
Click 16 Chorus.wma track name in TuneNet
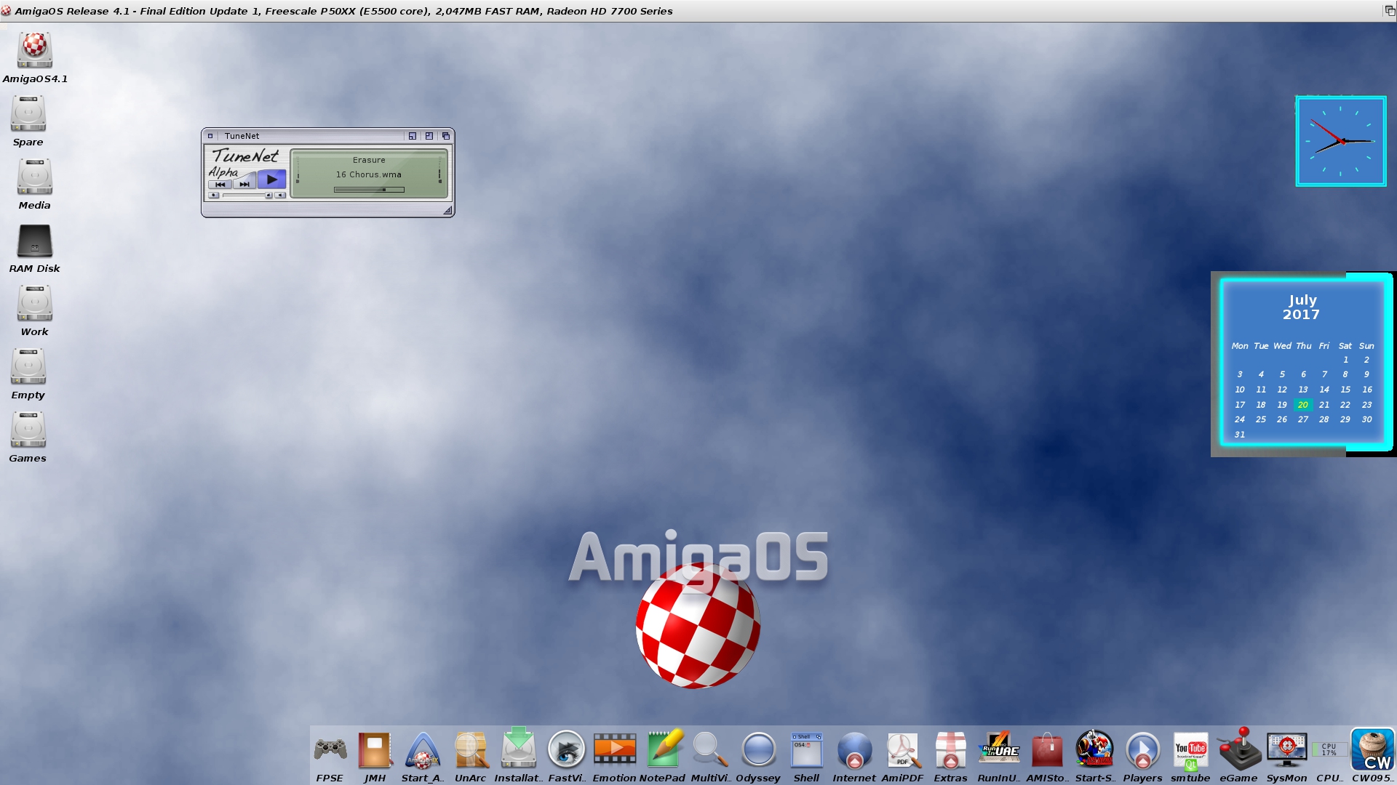(369, 174)
